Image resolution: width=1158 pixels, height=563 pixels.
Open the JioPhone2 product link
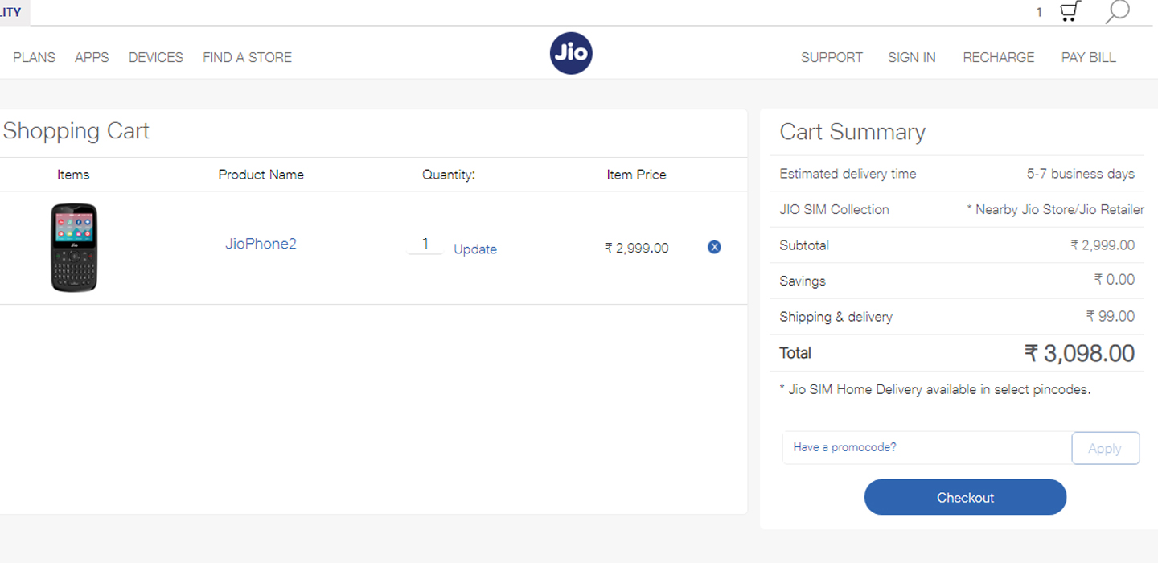(x=261, y=244)
